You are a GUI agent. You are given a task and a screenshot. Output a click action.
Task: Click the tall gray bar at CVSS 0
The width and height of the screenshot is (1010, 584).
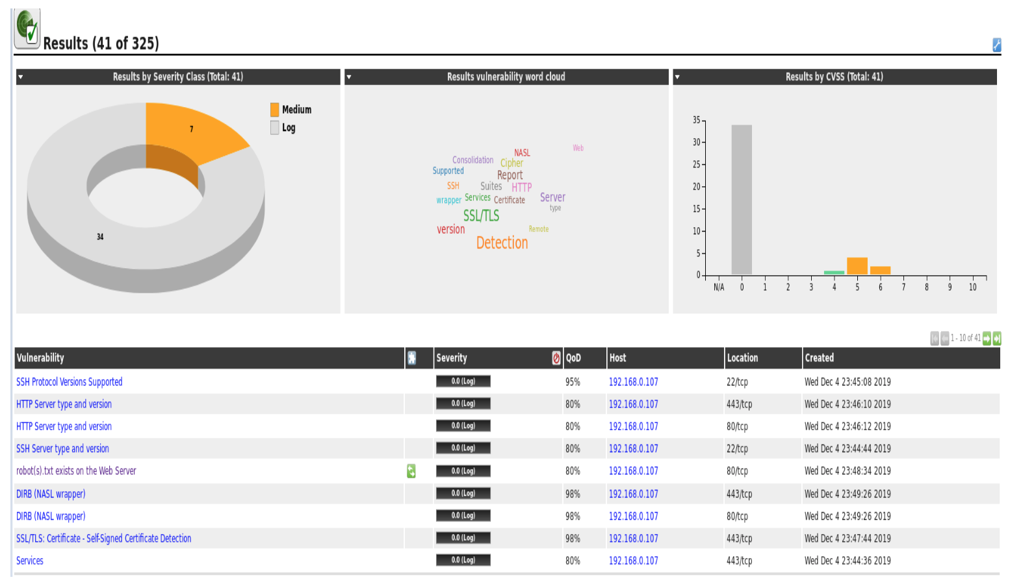click(742, 200)
